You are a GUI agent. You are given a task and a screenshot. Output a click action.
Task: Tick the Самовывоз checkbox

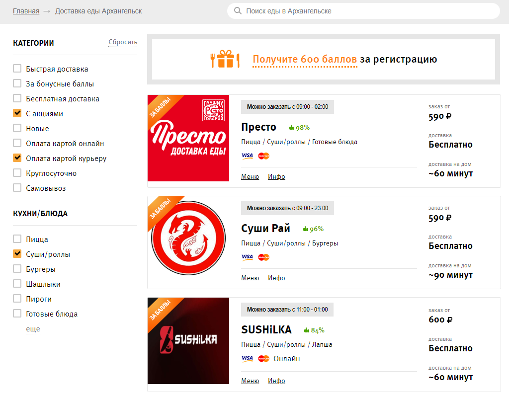(x=17, y=188)
